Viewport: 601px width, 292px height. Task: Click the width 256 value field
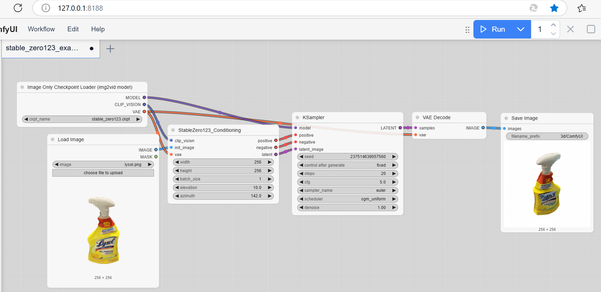pyautogui.click(x=223, y=162)
